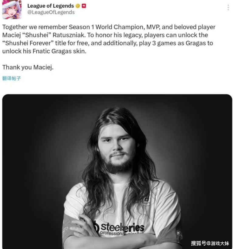Click the 翻译帖子 translate post link
The image size is (234, 249).
pos(12,78)
